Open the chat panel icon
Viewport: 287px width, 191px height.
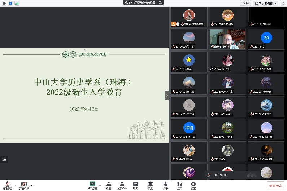click(135, 184)
